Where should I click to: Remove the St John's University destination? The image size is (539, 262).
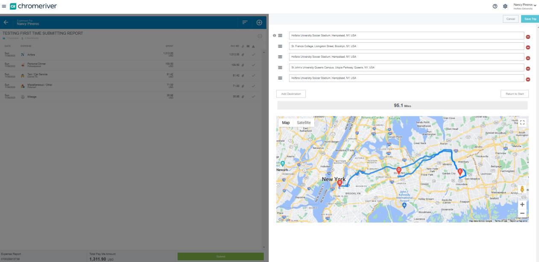click(x=528, y=68)
